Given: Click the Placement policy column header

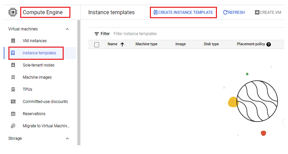Looking at the screenshot, I should pos(251,44).
